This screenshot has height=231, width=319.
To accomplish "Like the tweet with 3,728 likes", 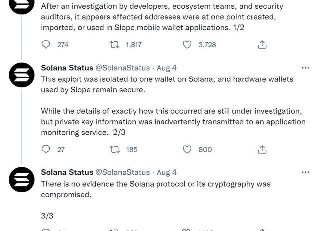I will [x=187, y=45].
